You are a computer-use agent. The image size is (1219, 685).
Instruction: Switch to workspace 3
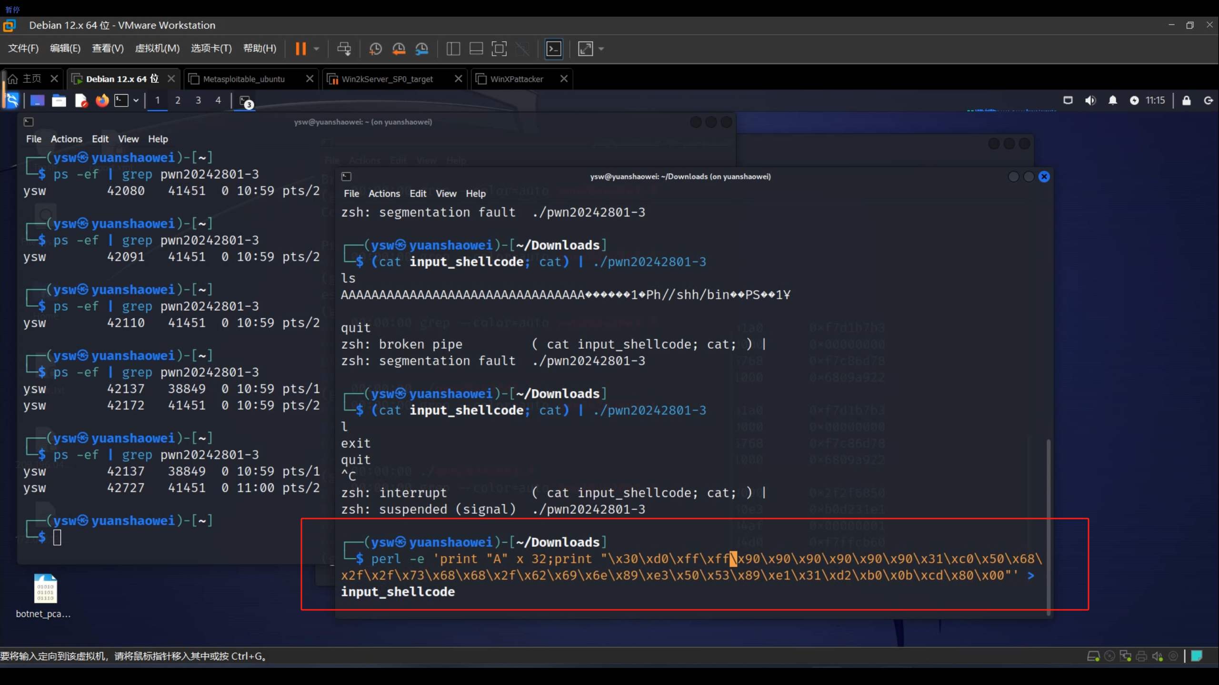(198, 100)
